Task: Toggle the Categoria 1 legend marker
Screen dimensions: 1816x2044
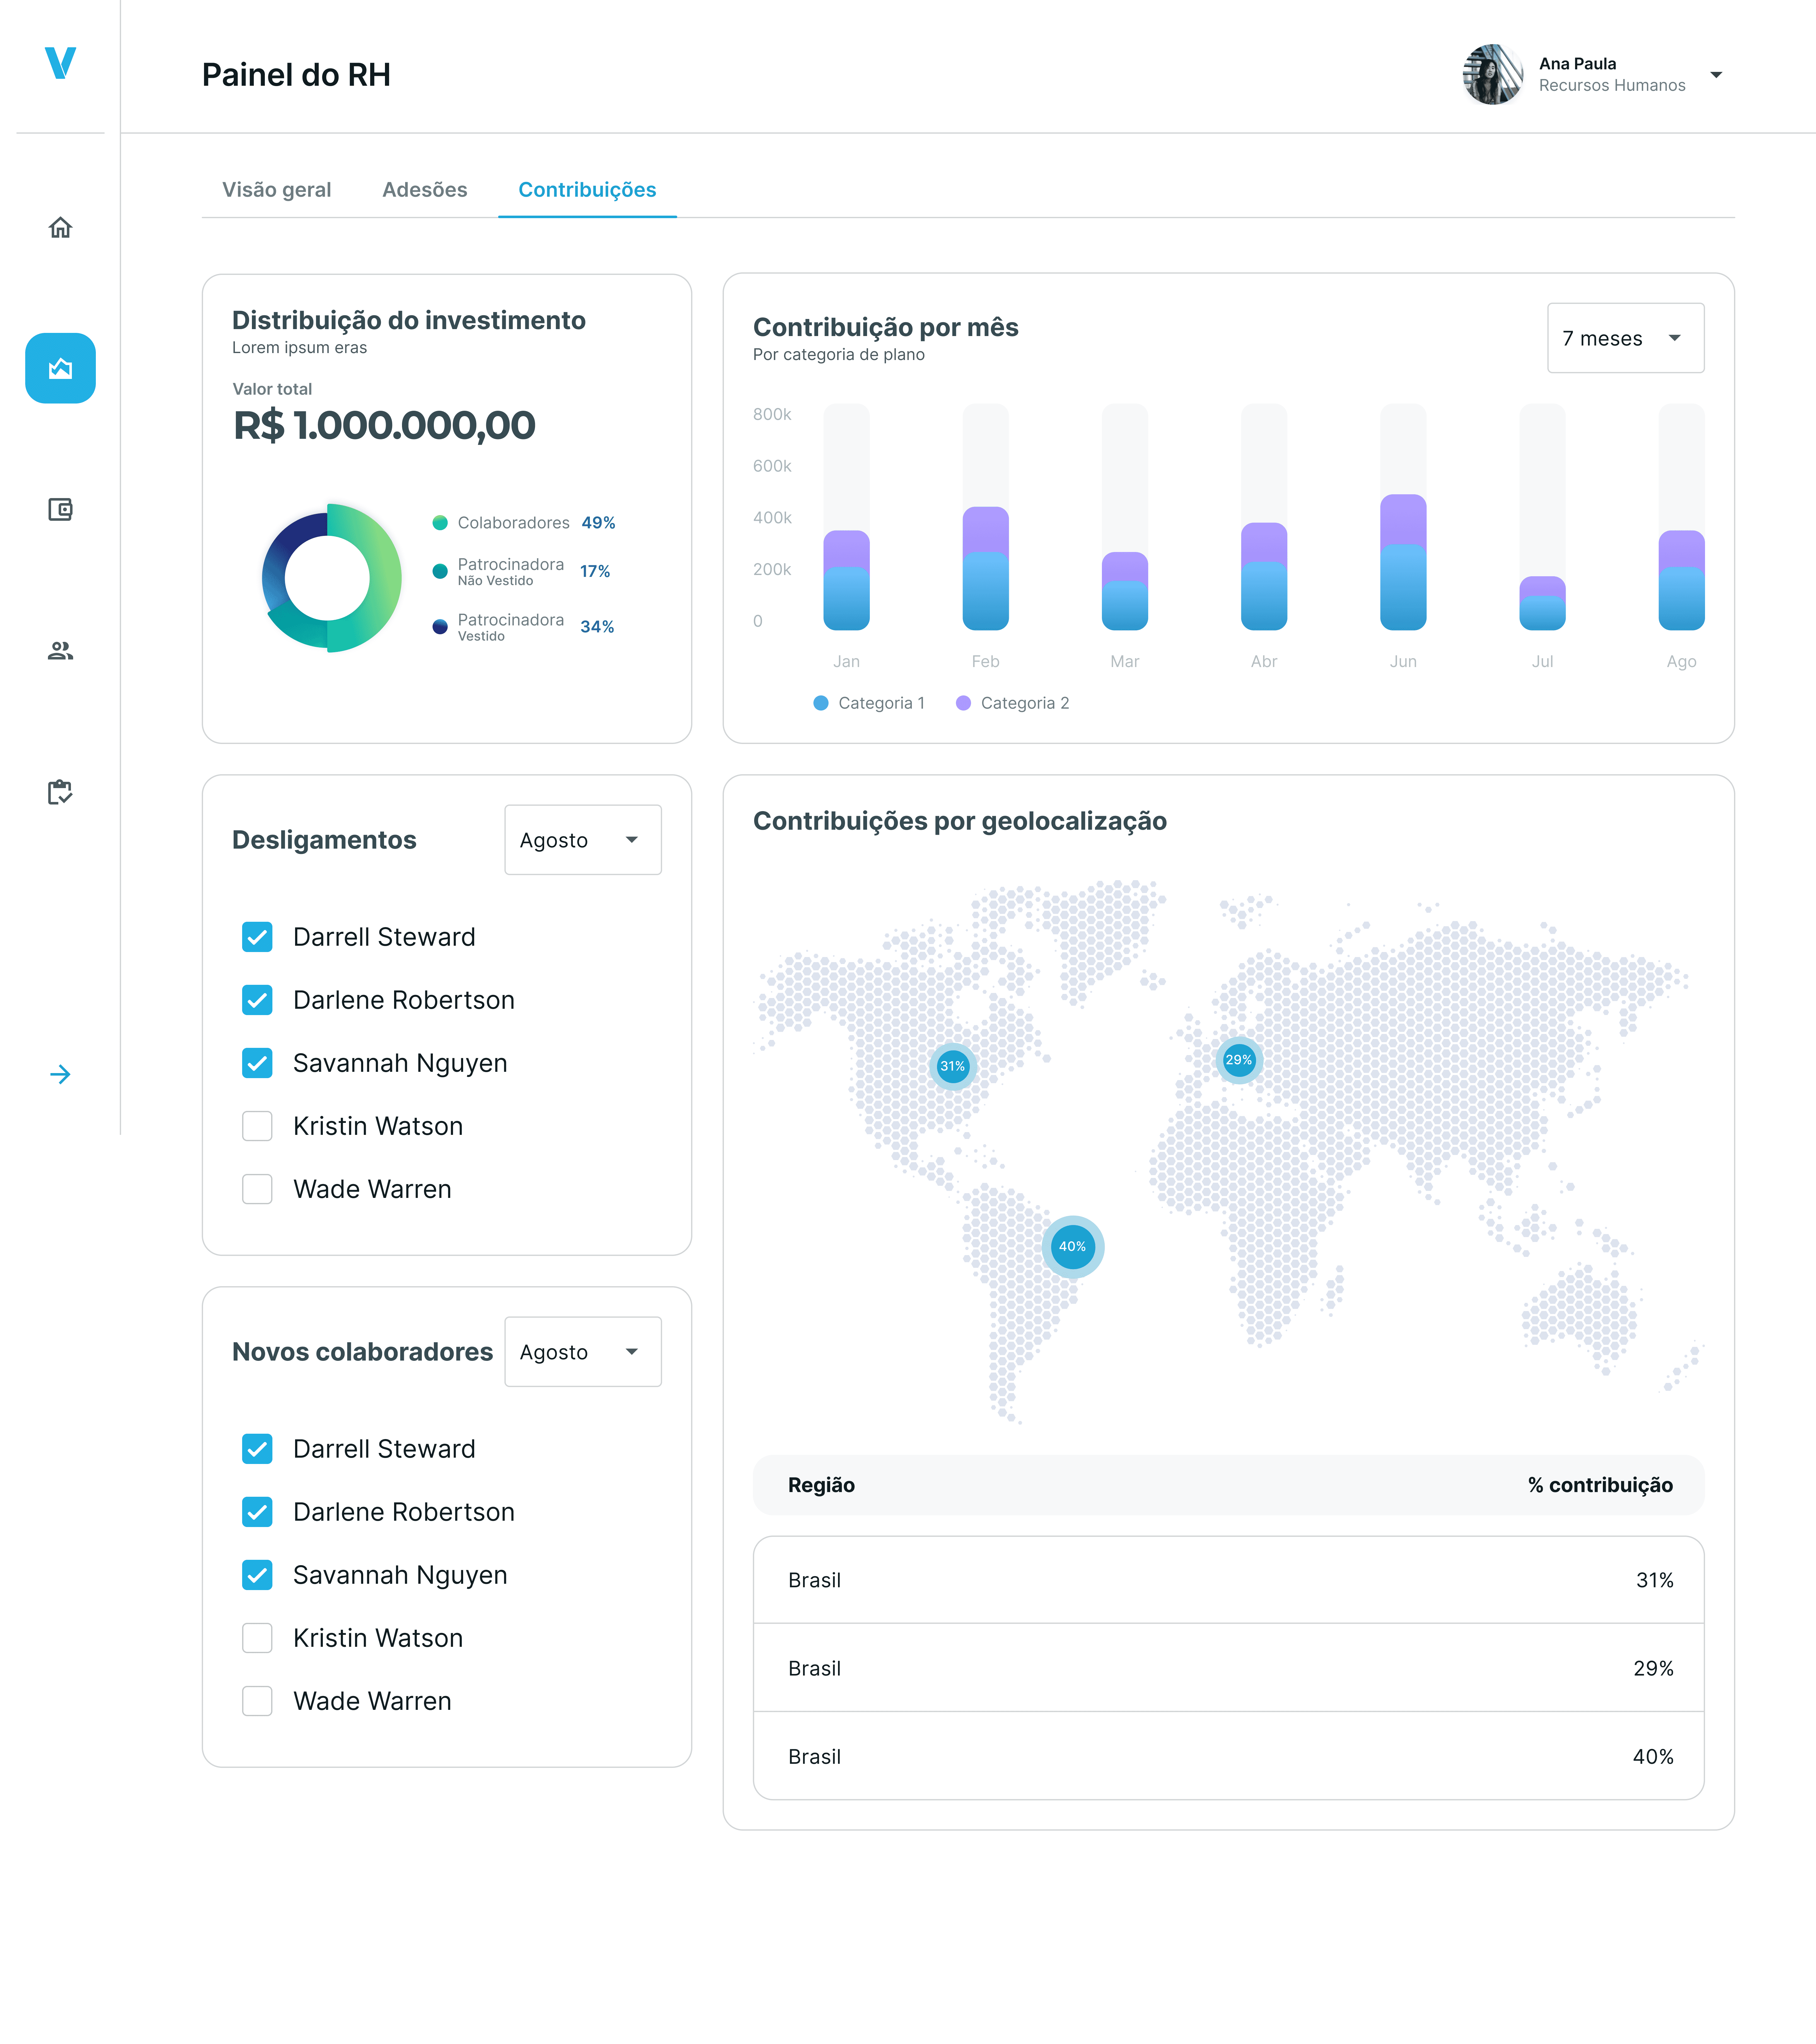Action: pyautogui.click(x=821, y=703)
